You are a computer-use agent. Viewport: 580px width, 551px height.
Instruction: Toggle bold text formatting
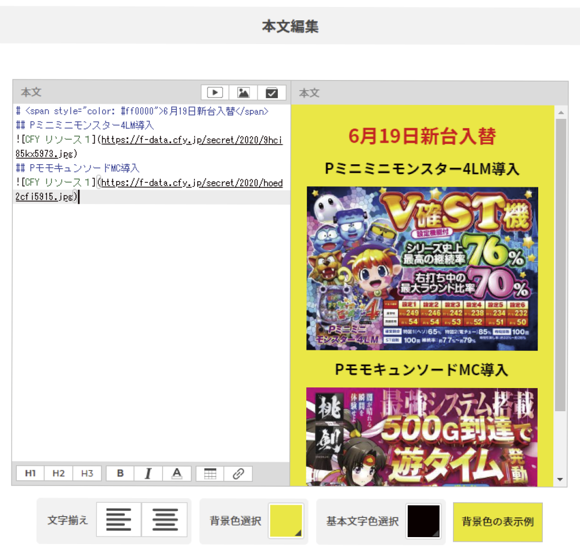point(120,473)
